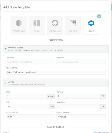Edit the Disk size field

click(x=28, y=107)
